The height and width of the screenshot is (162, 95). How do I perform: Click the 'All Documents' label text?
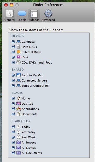click(x=32, y=153)
